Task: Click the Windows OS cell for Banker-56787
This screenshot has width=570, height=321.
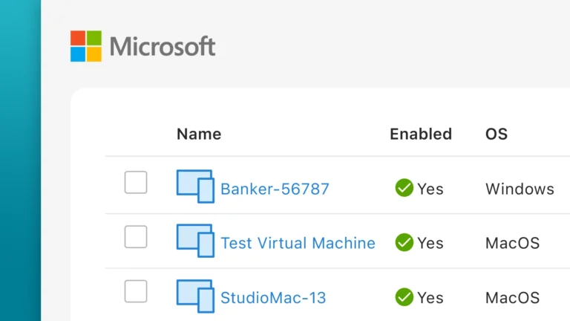Action: click(x=520, y=189)
